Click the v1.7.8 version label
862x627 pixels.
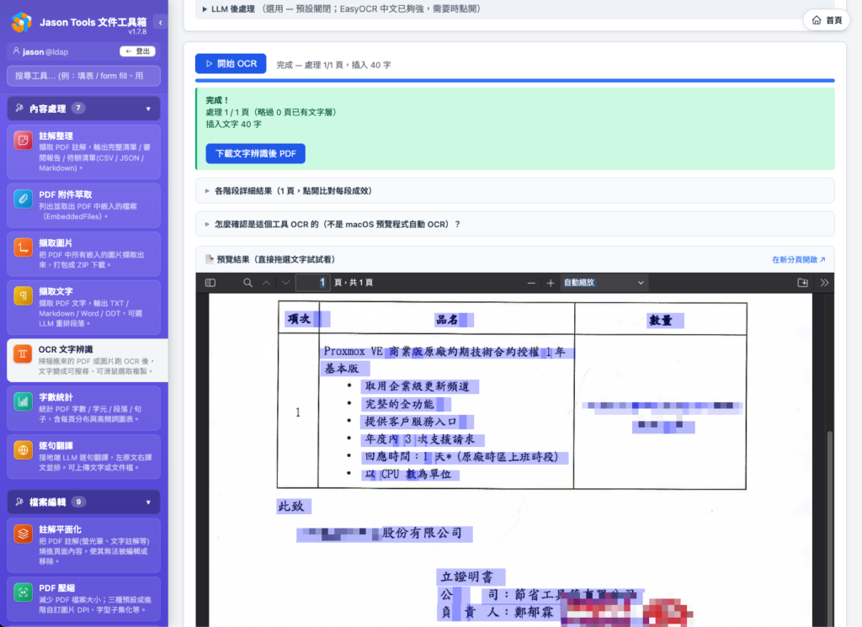(137, 32)
